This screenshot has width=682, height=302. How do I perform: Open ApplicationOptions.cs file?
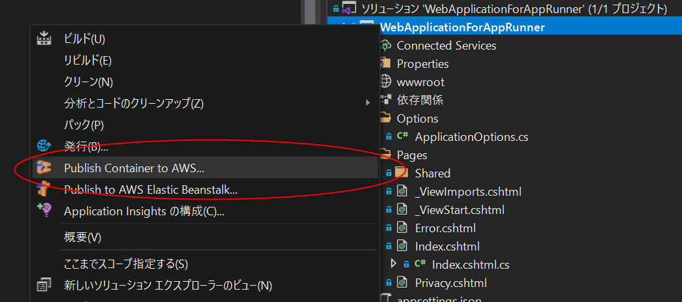coord(471,137)
